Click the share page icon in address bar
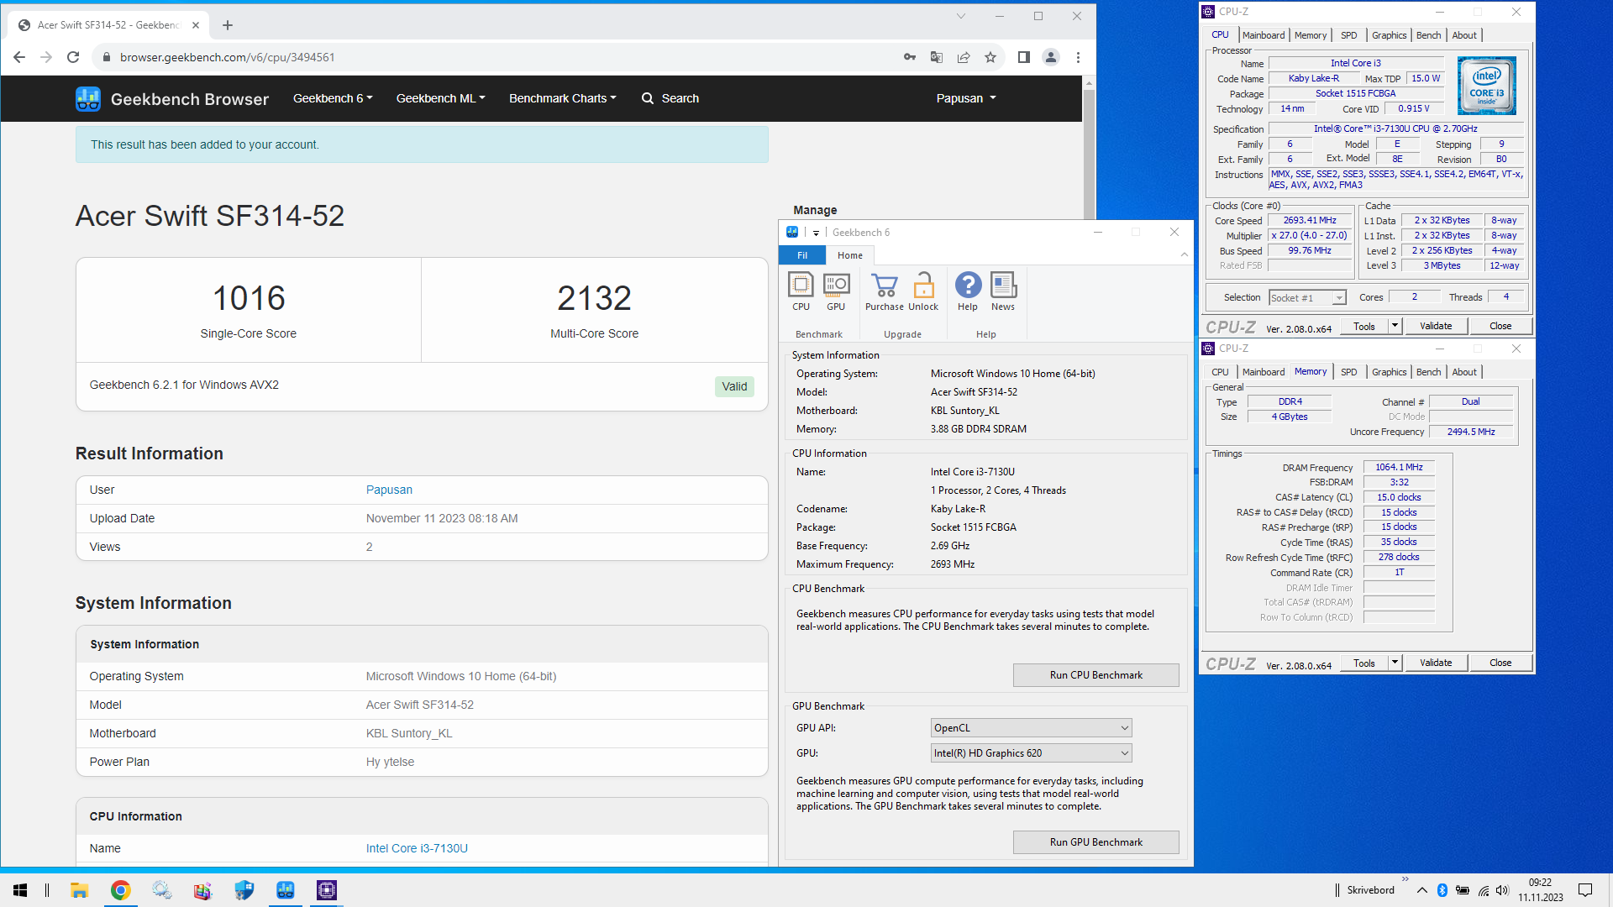The width and height of the screenshot is (1613, 907). click(964, 57)
